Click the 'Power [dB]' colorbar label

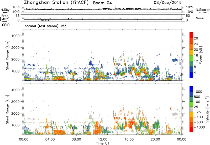[200, 55]
